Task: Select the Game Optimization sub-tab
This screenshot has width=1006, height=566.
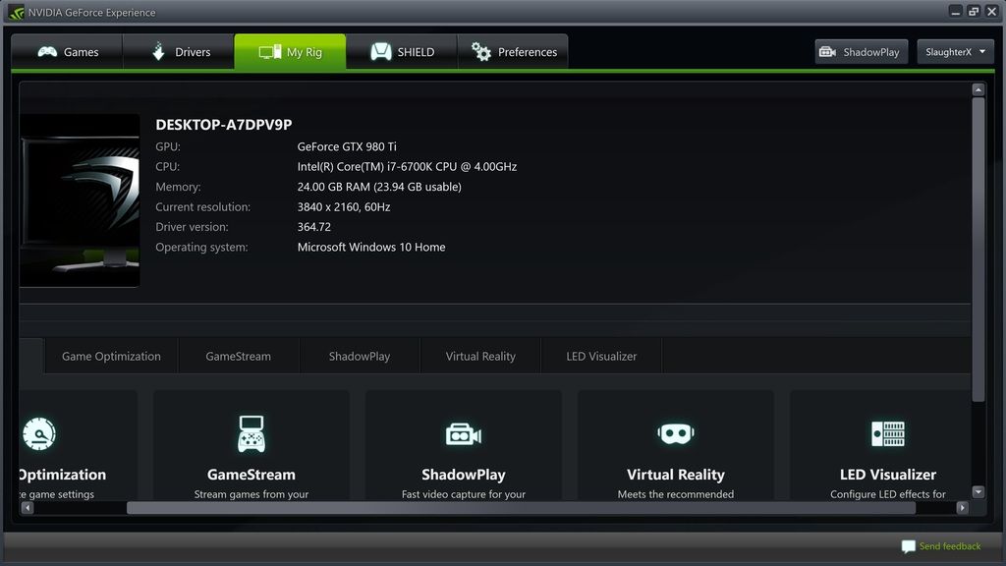Action: [x=111, y=356]
